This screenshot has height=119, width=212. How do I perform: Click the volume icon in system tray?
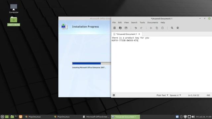[x=193, y=117]
